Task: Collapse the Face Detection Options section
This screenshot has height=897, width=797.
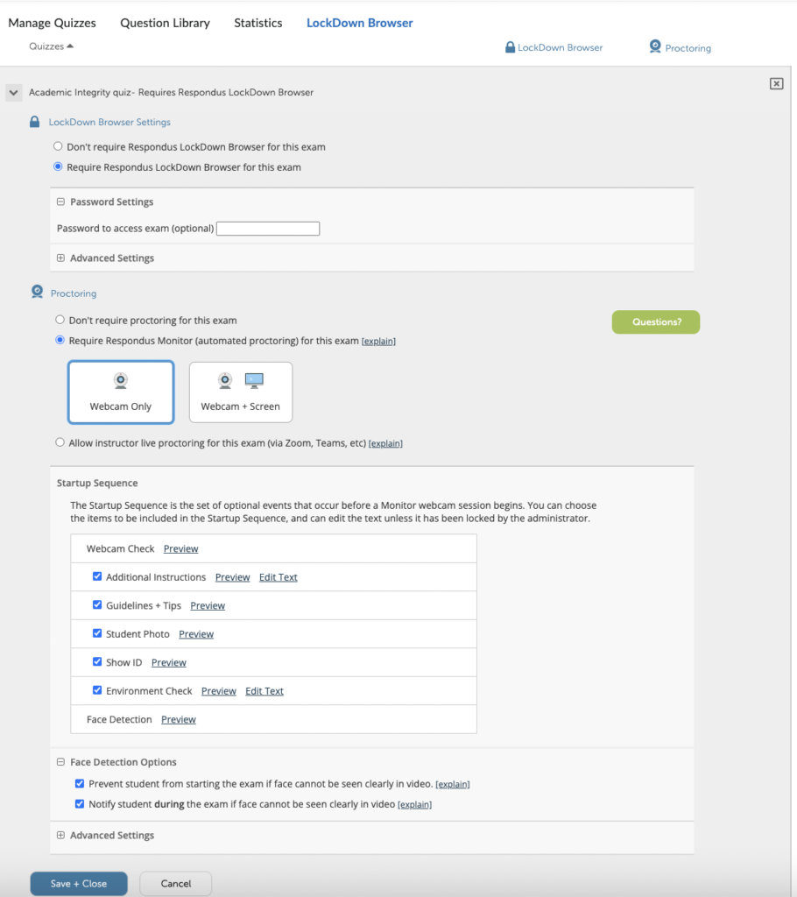Action: pyautogui.click(x=61, y=762)
